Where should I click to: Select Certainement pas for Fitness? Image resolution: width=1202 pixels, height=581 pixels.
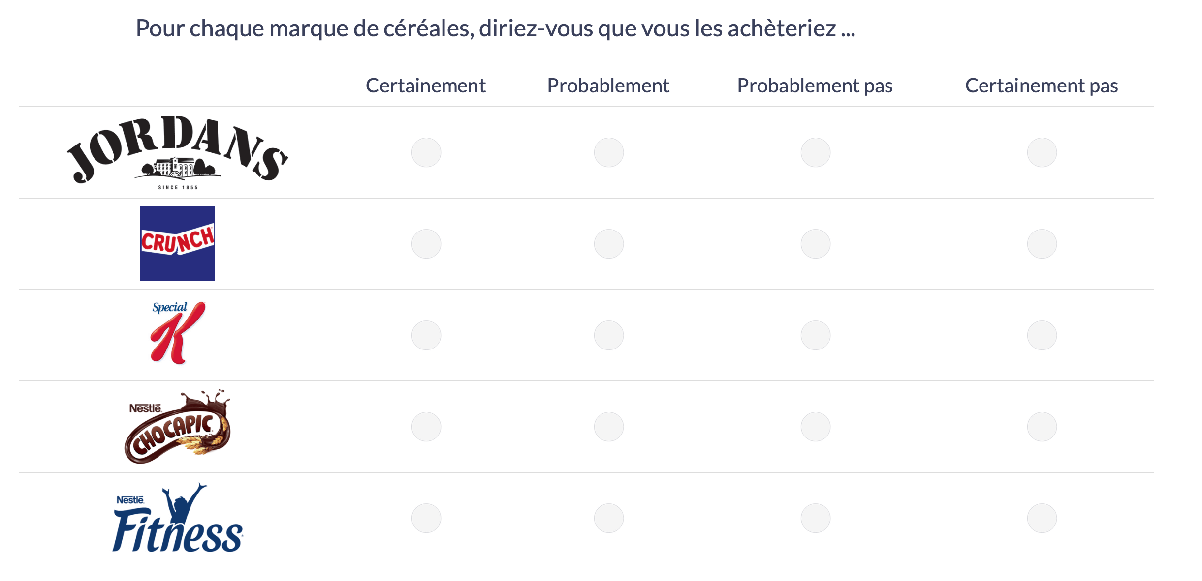pyautogui.click(x=1042, y=518)
